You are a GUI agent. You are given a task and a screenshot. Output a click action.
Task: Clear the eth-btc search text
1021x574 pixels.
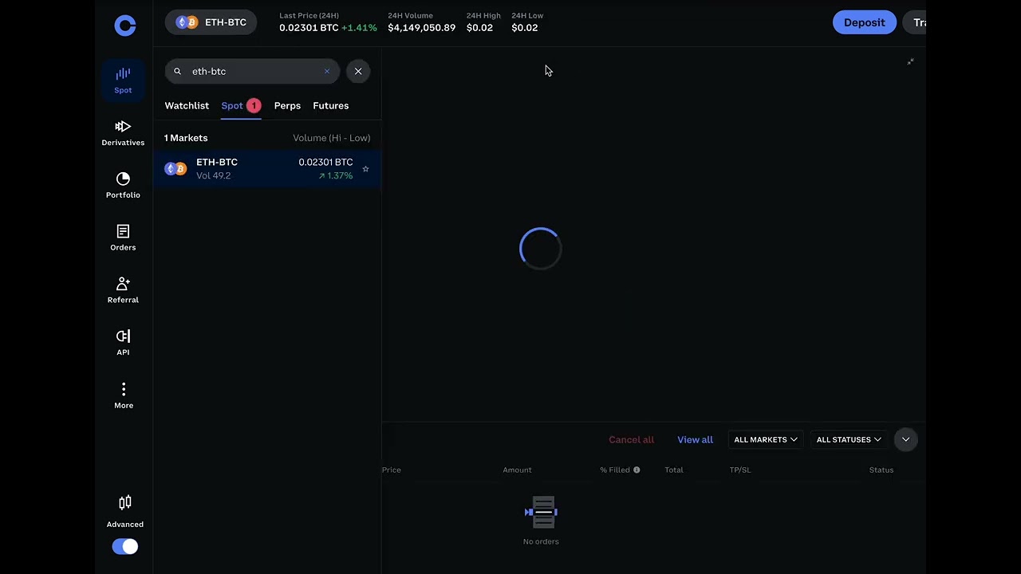[x=326, y=71]
